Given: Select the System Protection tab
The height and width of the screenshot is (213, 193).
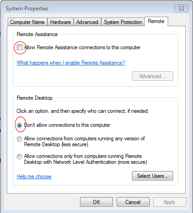Looking at the screenshot, I should click(x=123, y=22).
